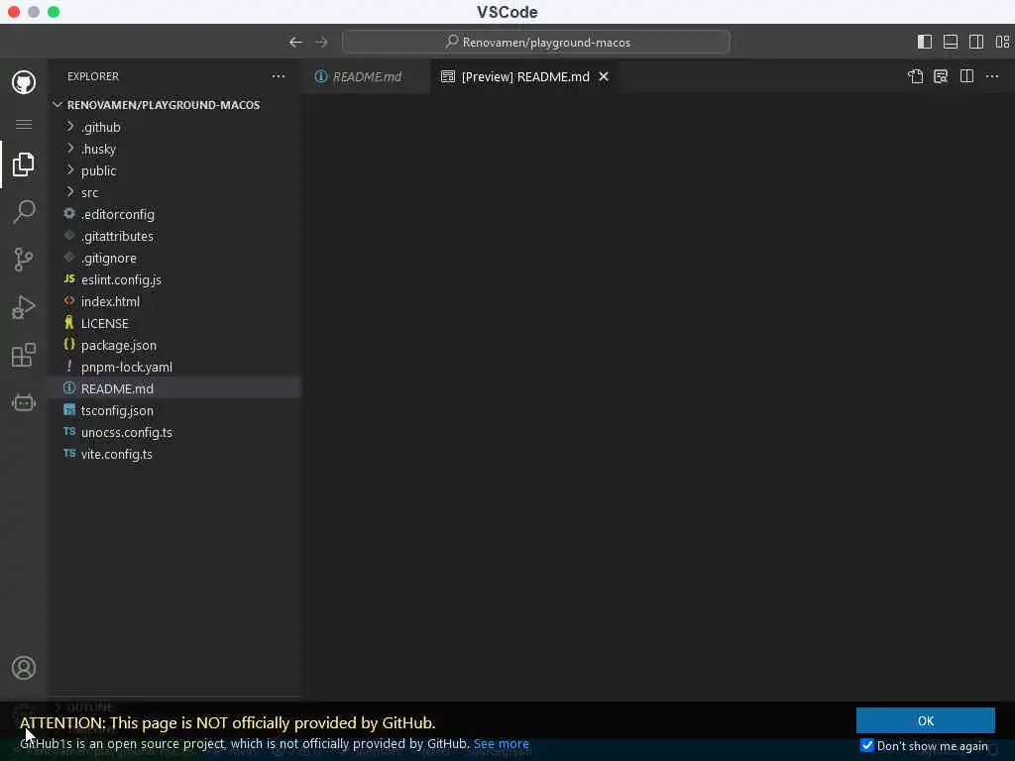Screen dimensions: 1015x761
Task: Switch to the README.md editor tab
Action: (x=367, y=76)
